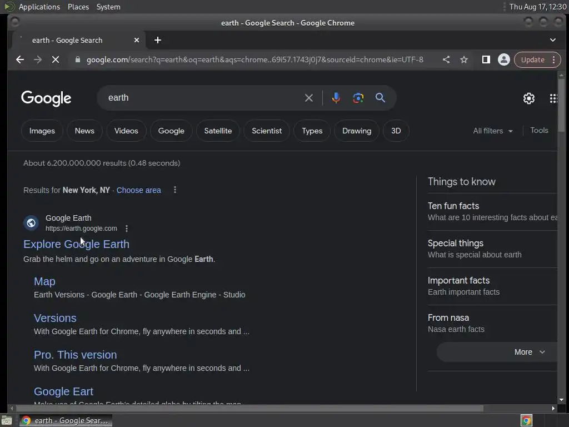Click the Google logo

[46, 98]
